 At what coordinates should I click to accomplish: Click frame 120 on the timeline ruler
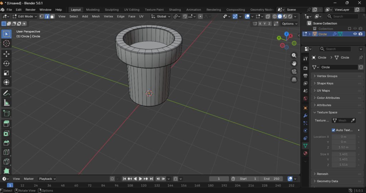[144, 186]
